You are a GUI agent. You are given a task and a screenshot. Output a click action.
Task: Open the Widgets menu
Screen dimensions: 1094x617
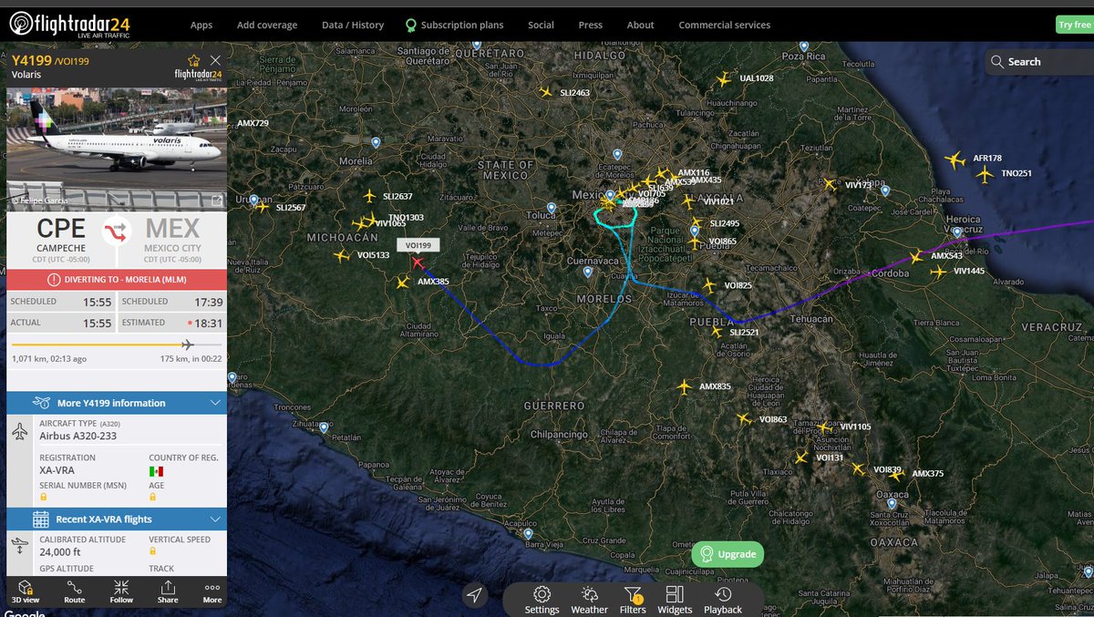coord(675,600)
